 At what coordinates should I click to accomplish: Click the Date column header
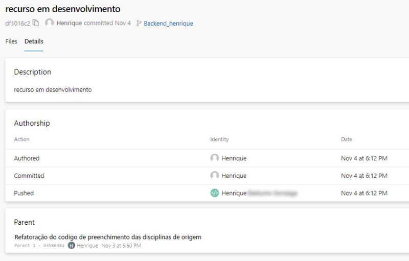tap(347, 139)
